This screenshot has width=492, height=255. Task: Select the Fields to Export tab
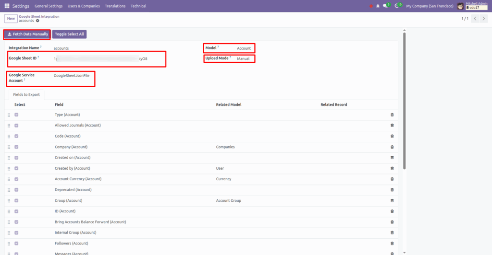26,94
